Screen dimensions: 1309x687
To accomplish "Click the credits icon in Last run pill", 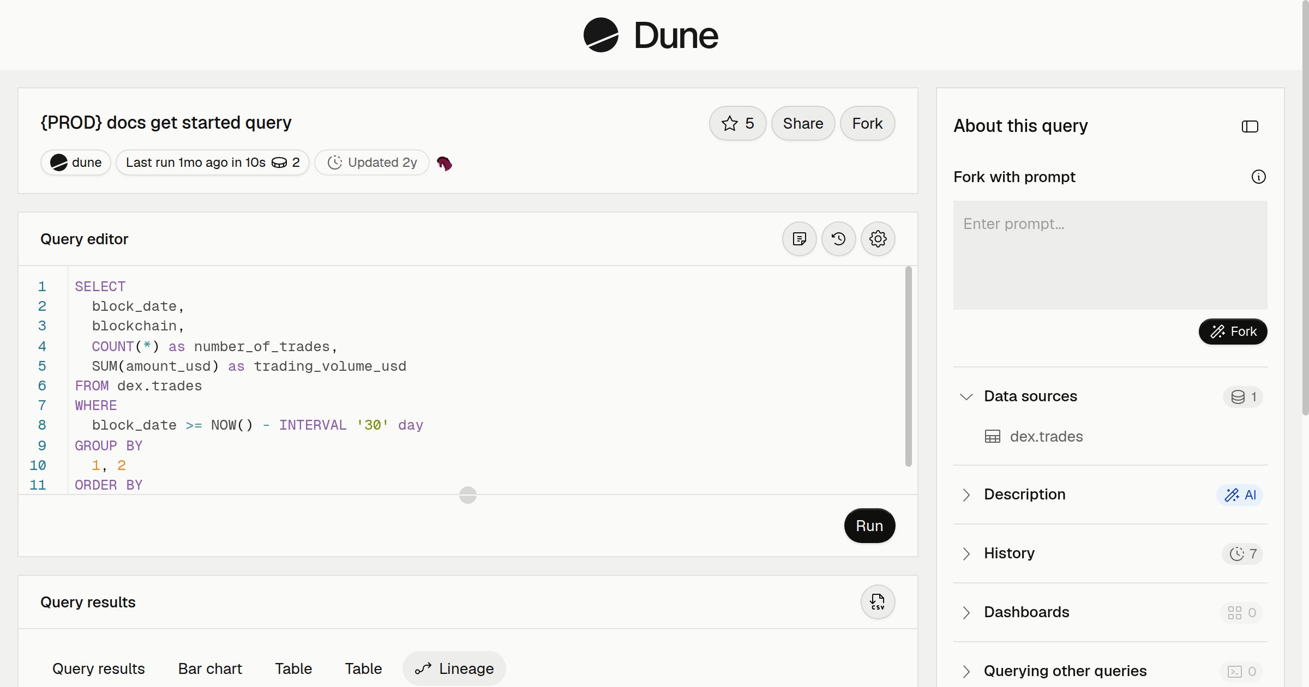I will pyautogui.click(x=279, y=162).
